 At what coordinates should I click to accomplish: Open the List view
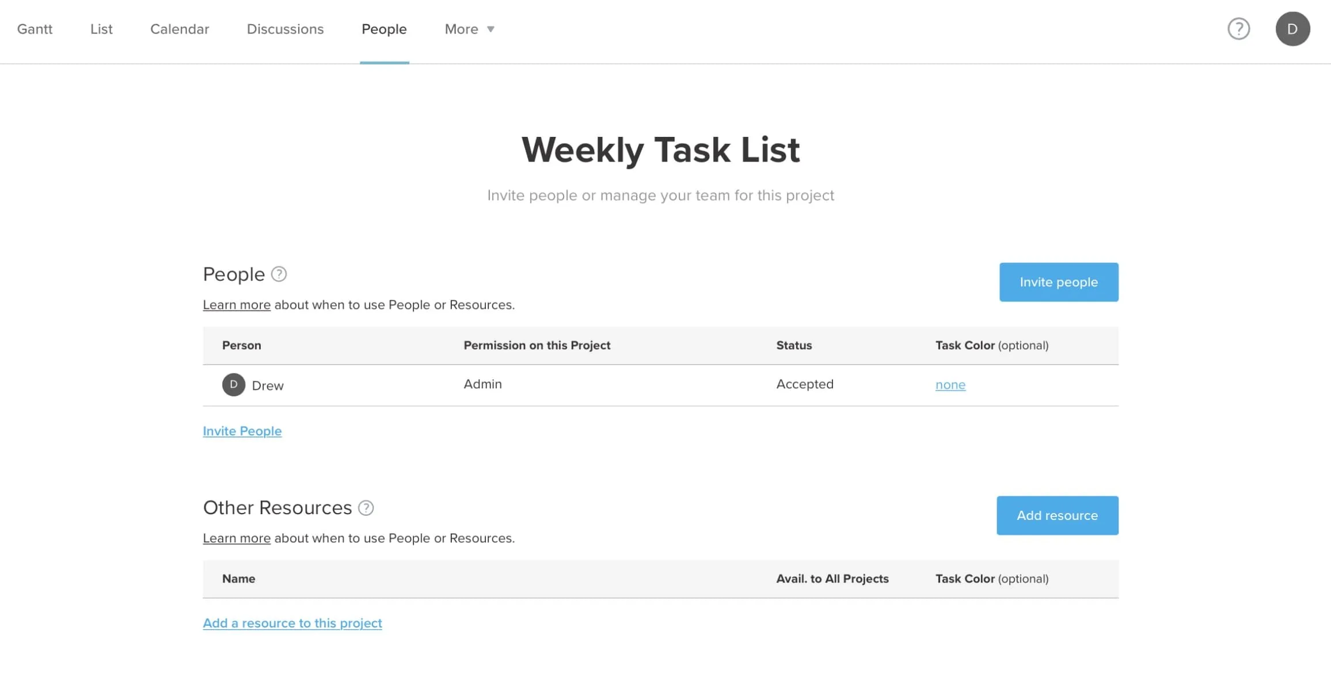pos(101,28)
